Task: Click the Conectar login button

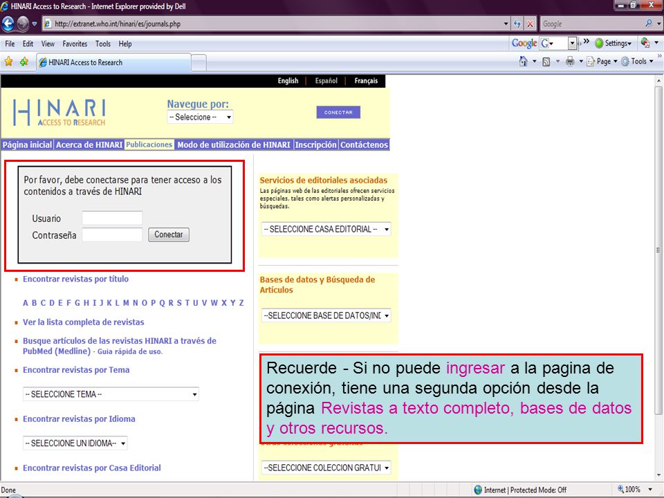Action: click(169, 234)
